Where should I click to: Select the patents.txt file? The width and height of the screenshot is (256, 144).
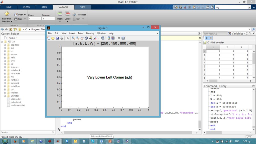(16, 102)
